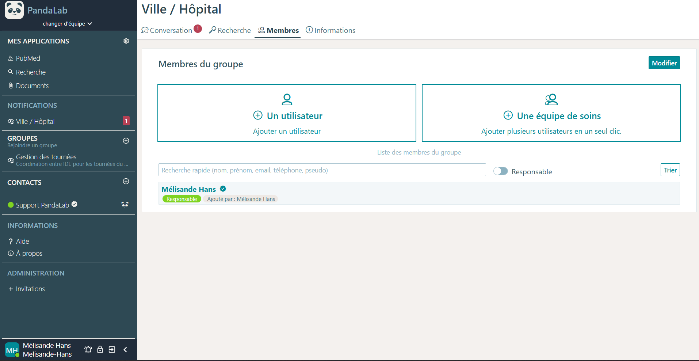Open Recherche in sidebar applications
Viewport: 699px width, 361px height.
27,72
